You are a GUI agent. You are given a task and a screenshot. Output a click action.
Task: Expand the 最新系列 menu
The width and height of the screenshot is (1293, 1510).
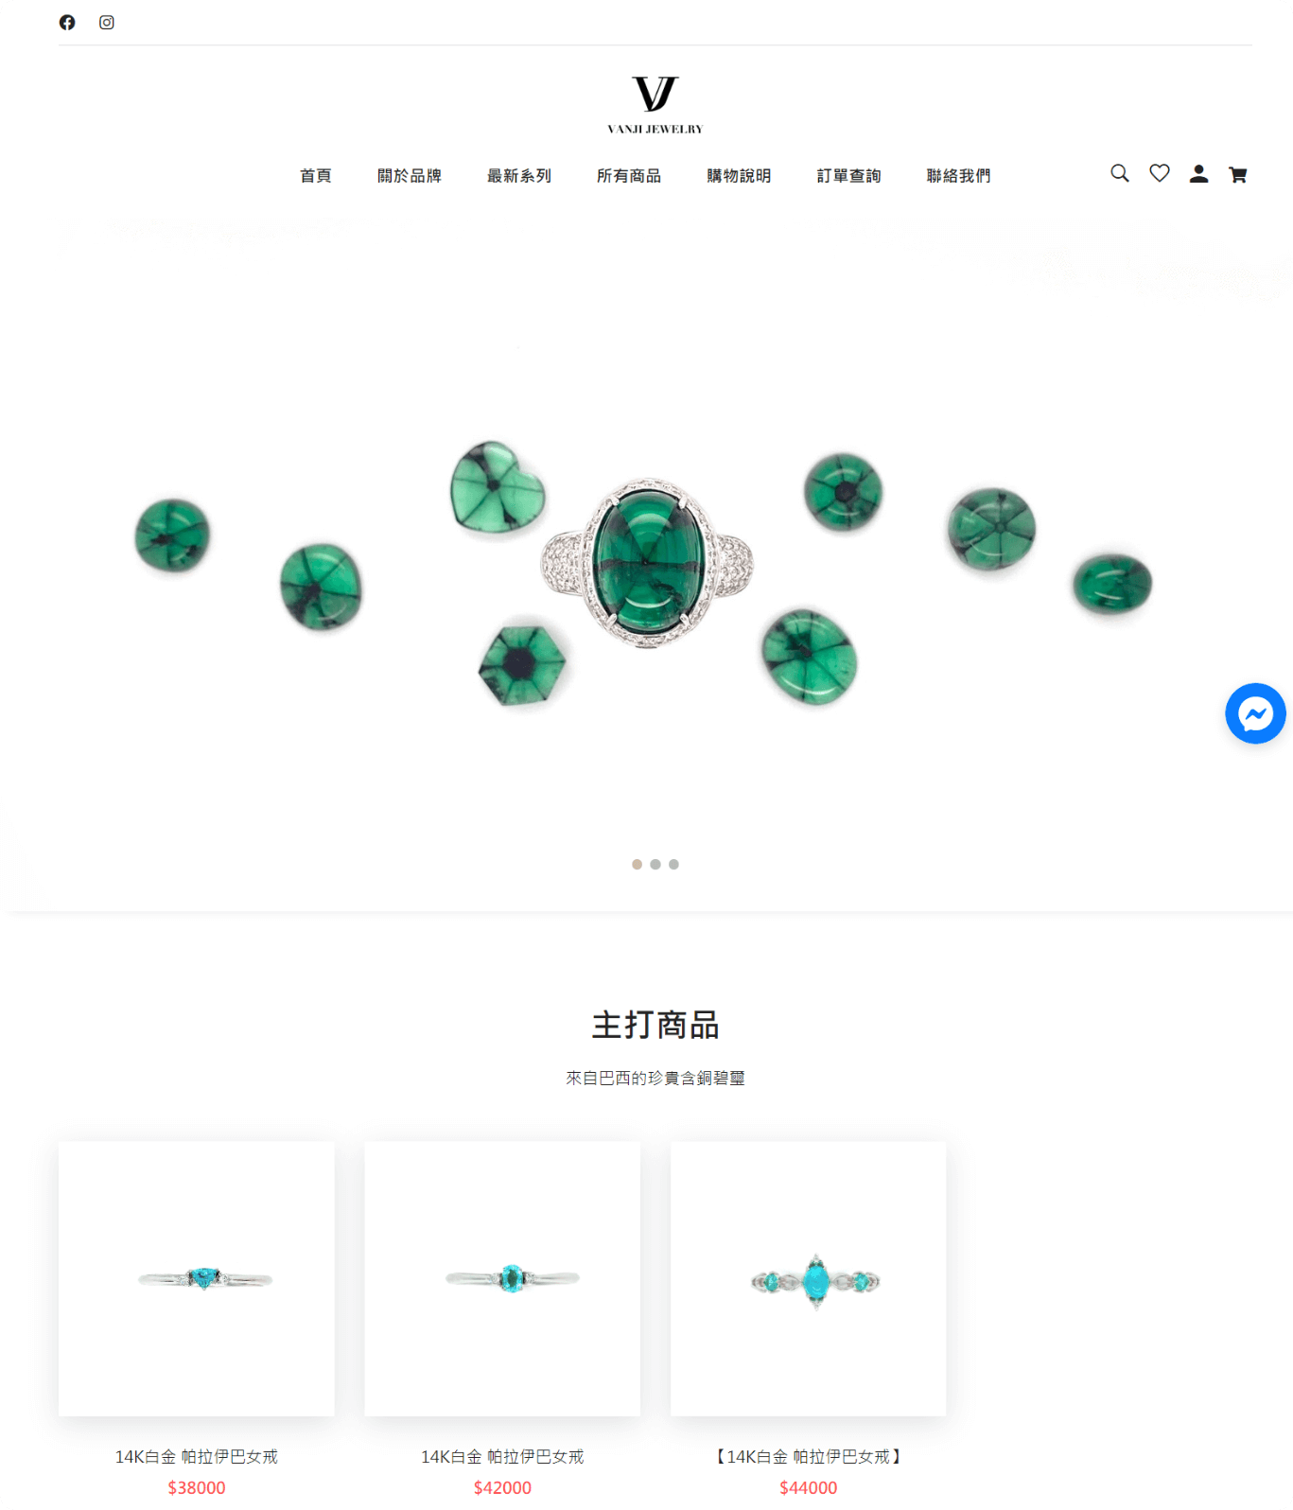[x=519, y=176]
